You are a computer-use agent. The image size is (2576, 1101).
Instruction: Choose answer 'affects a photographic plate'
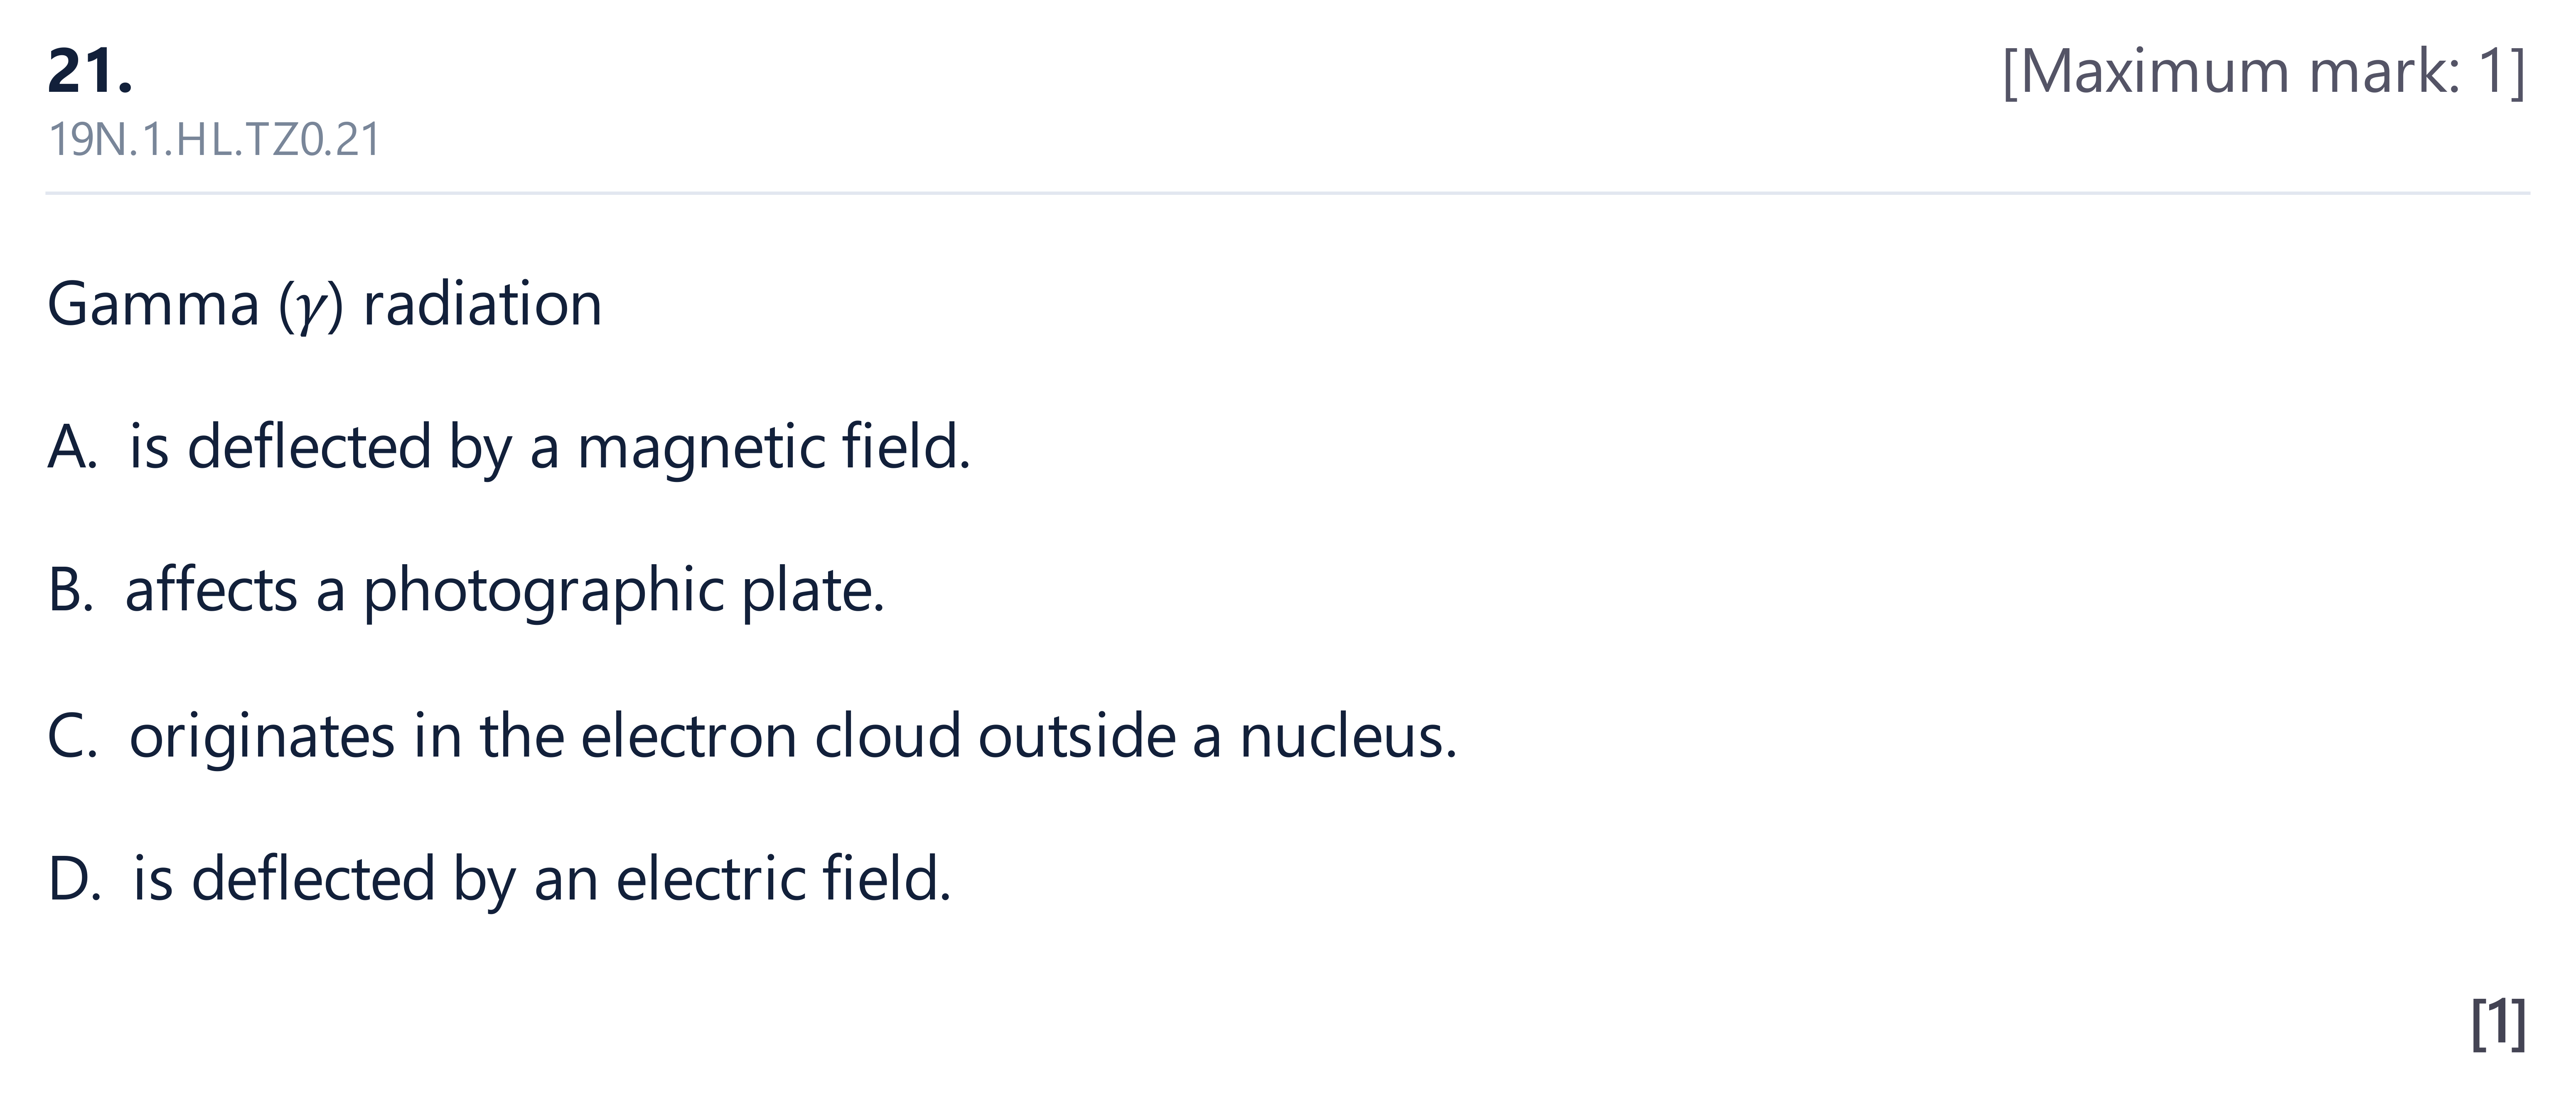coord(504,591)
